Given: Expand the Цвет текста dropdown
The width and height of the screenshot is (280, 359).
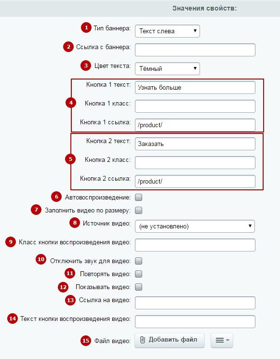Looking at the screenshot, I should [167, 69].
